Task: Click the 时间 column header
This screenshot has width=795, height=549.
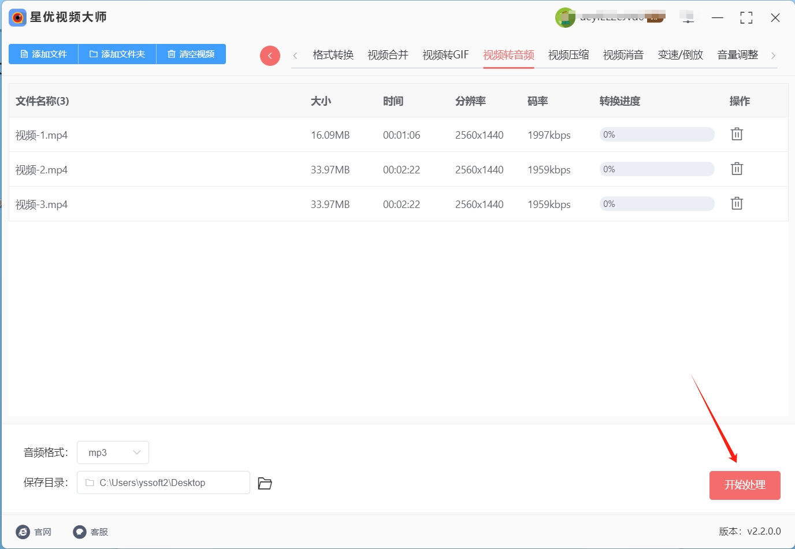Action: tap(393, 101)
